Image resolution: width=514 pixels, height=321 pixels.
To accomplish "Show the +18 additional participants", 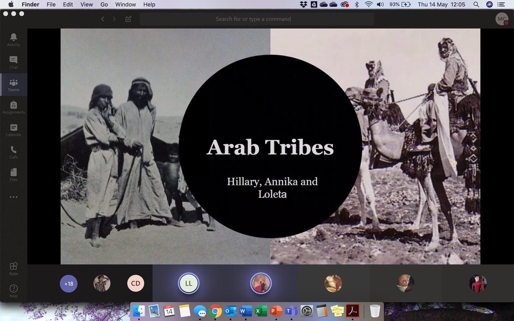I will [x=69, y=283].
